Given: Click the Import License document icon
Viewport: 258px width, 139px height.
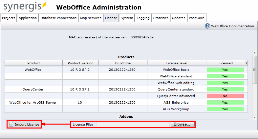Looking at the screenshot, I should point(11,124).
